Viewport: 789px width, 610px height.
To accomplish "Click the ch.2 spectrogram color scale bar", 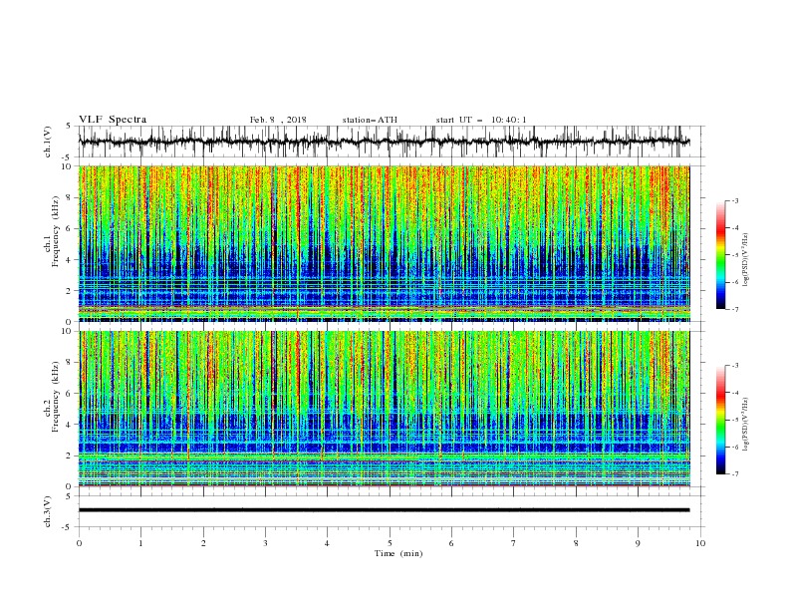I will point(721,420).
